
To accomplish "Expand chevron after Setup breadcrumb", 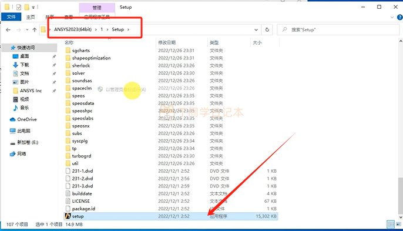I will tap(128, 29).
